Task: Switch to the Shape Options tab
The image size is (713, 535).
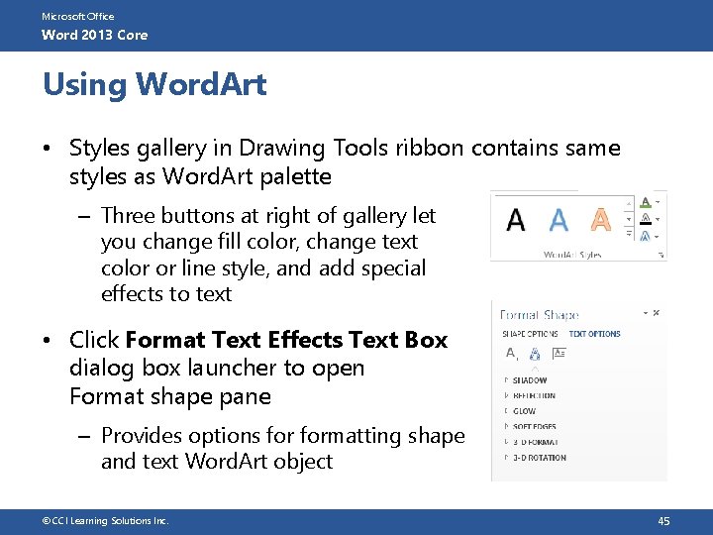Action: click(x=530, y=334)
